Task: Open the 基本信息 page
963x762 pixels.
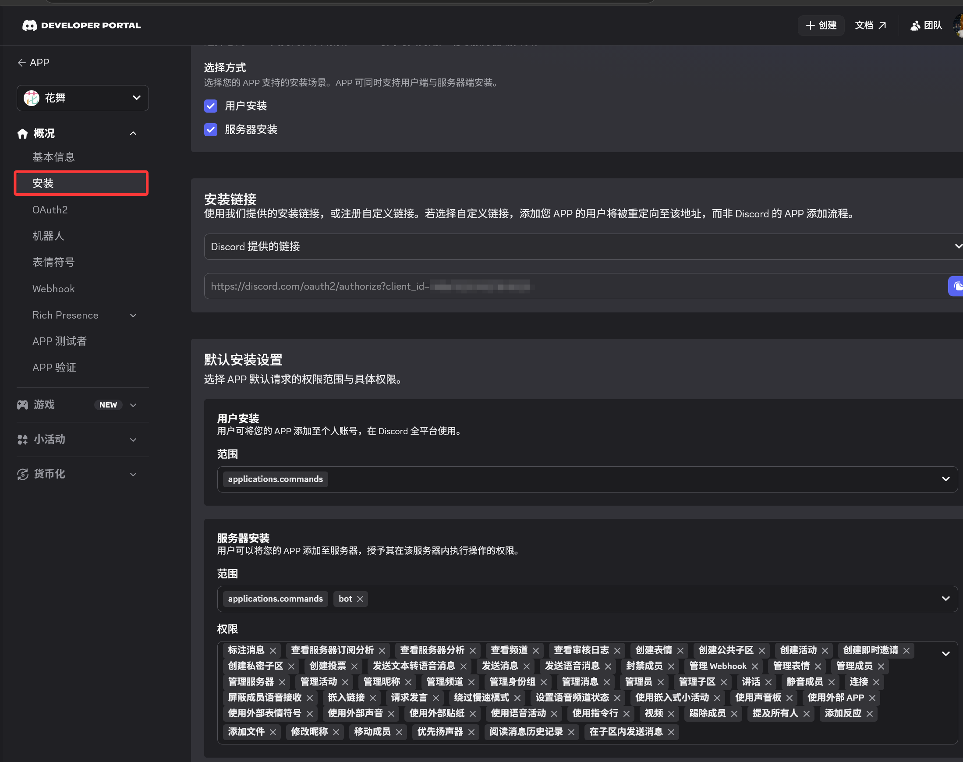Action: point(53,157)
